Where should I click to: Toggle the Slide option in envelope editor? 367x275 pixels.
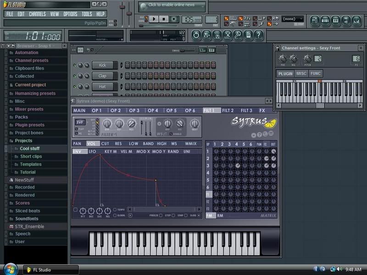coord(199,215)
